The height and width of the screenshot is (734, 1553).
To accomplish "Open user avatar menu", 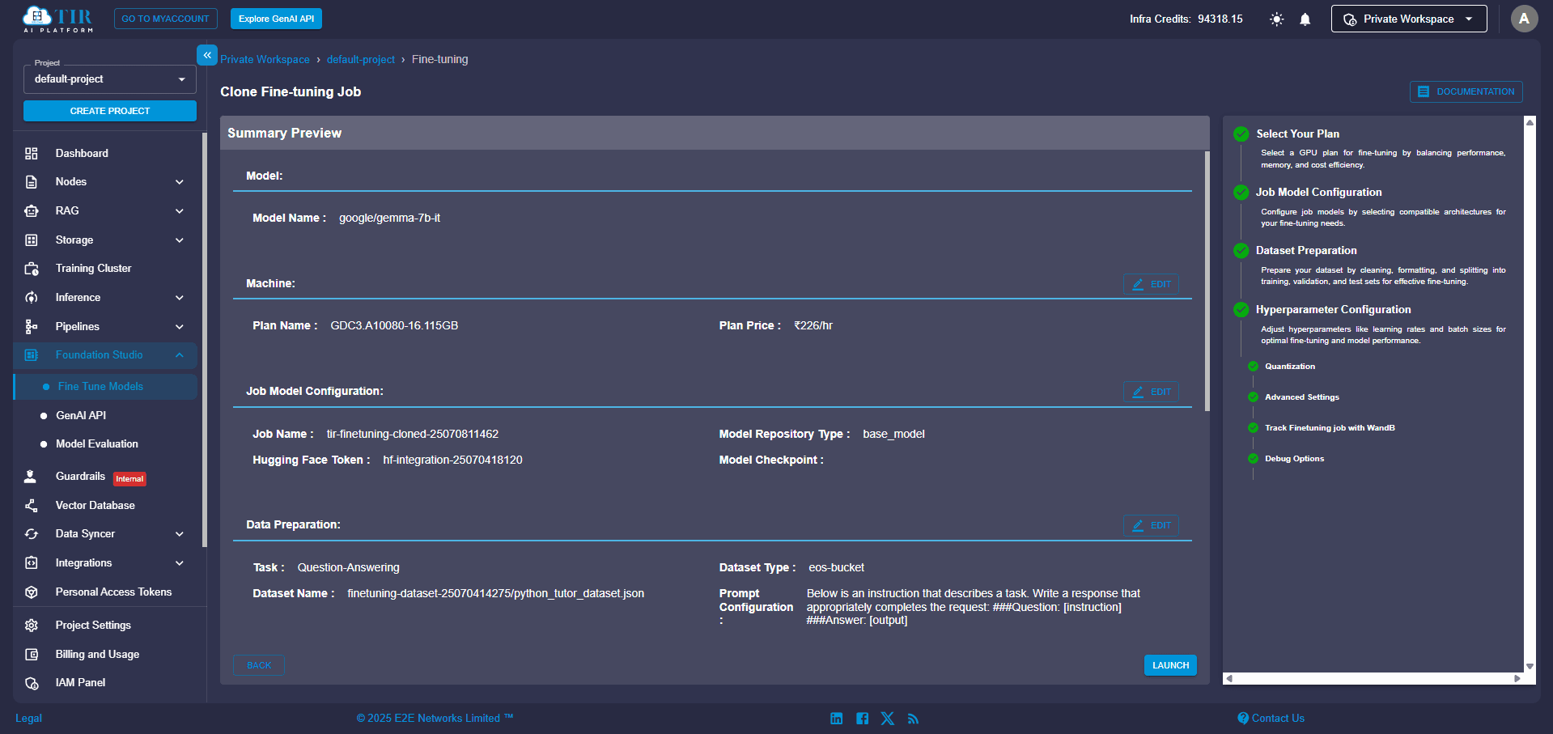I will click(x=1524, y=19).
